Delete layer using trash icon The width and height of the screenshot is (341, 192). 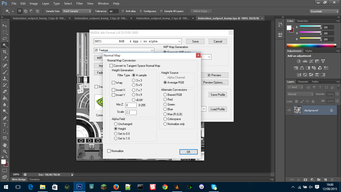point(332,179)
